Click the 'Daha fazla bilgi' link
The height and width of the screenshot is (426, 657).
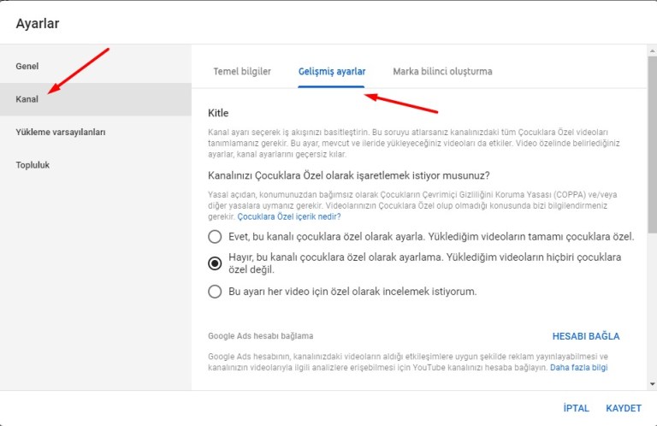coord(578,367)
